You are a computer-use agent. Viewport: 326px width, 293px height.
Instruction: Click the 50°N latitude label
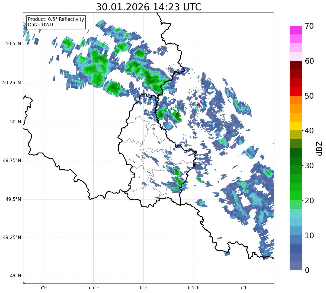[x=15, y=122]
